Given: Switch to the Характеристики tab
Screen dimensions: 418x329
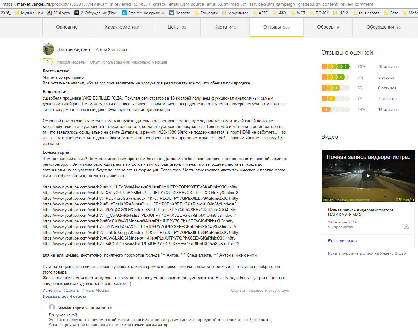Looking at the screenshot, I should (122, 27).
